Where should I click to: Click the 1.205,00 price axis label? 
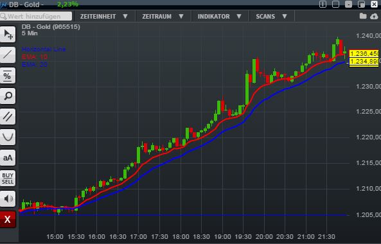pyautogui.click(x=368, y=215)
